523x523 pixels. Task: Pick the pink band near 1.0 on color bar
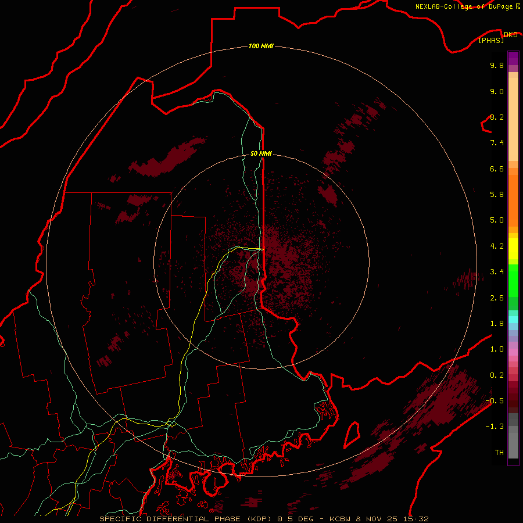click(x=513, y=352)
